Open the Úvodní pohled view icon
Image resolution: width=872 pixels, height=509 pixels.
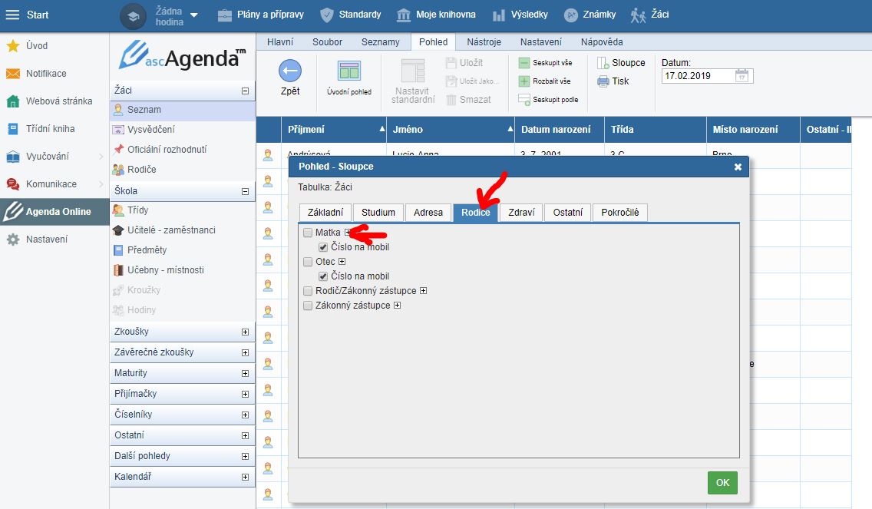click(x=349, y=71)
